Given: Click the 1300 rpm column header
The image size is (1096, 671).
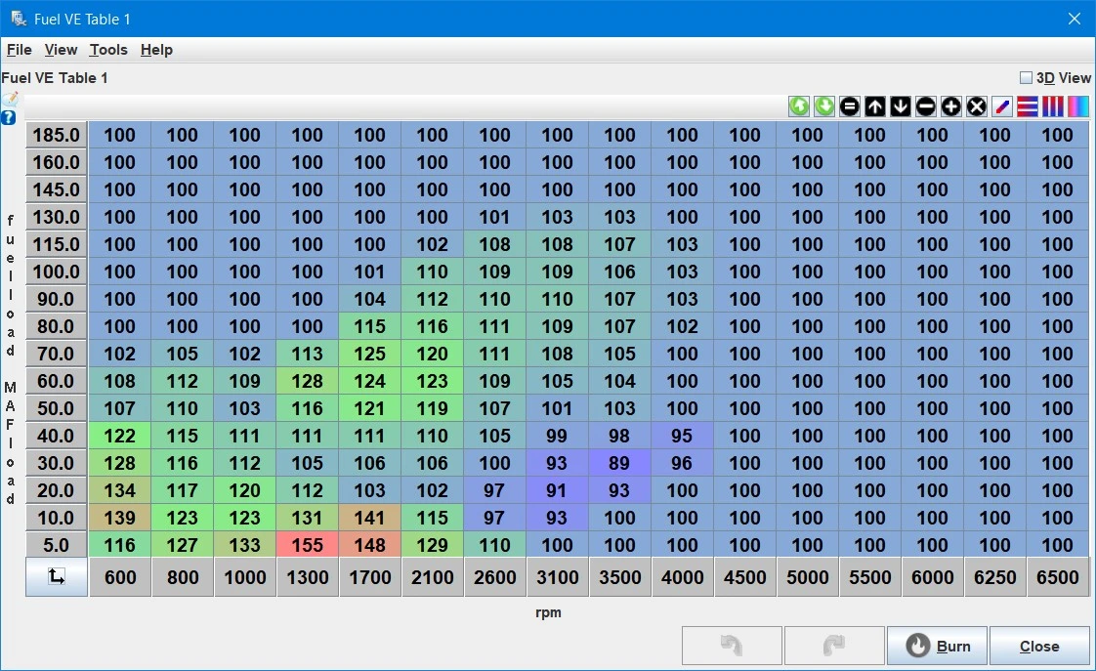Looking at the screenshot, I should pos(308,576).
